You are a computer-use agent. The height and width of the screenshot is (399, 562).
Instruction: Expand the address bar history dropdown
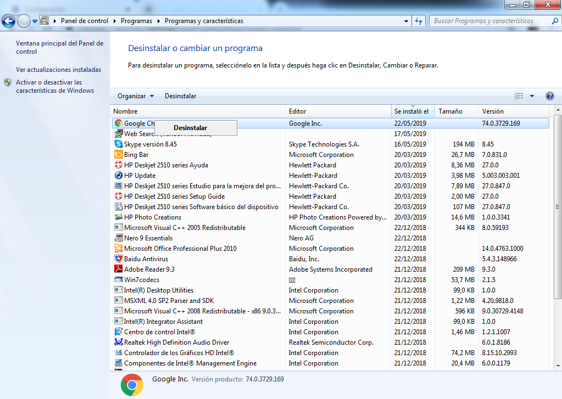click(x=406, y=21)
